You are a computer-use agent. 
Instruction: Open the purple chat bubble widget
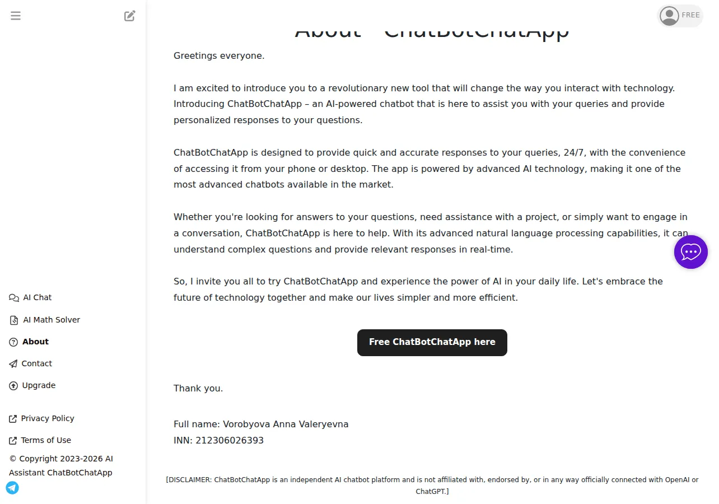[x=691, y=252]
